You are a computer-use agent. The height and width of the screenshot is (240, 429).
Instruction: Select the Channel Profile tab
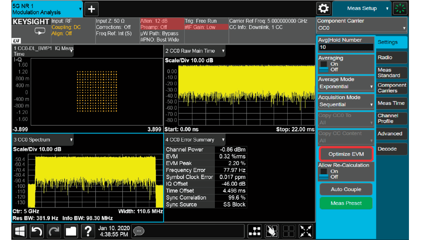click(x=391, y=118)
